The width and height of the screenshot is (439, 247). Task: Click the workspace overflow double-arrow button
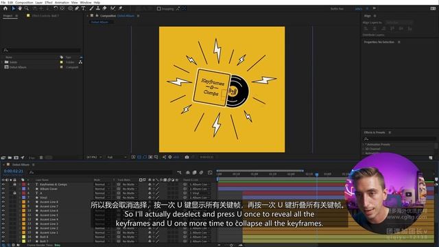(x=375, y=9)
